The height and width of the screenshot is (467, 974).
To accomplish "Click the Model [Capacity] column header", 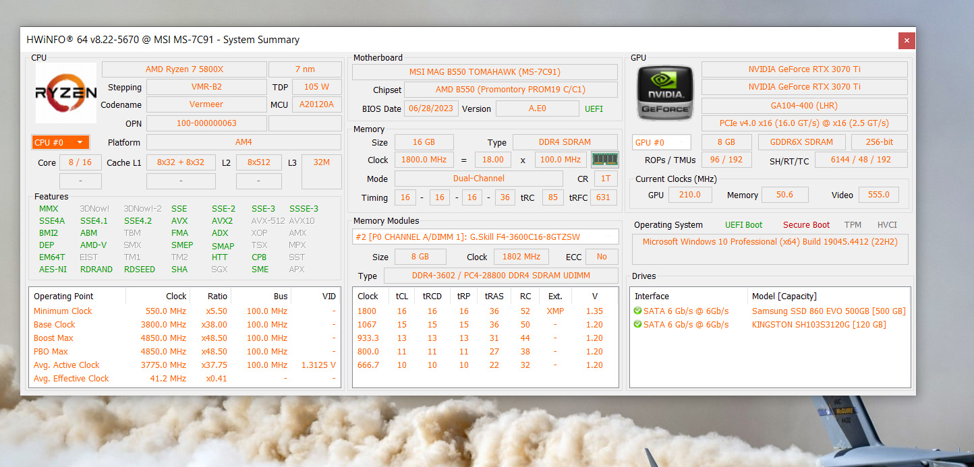I will pyautogui.click(x=784, y=297).
